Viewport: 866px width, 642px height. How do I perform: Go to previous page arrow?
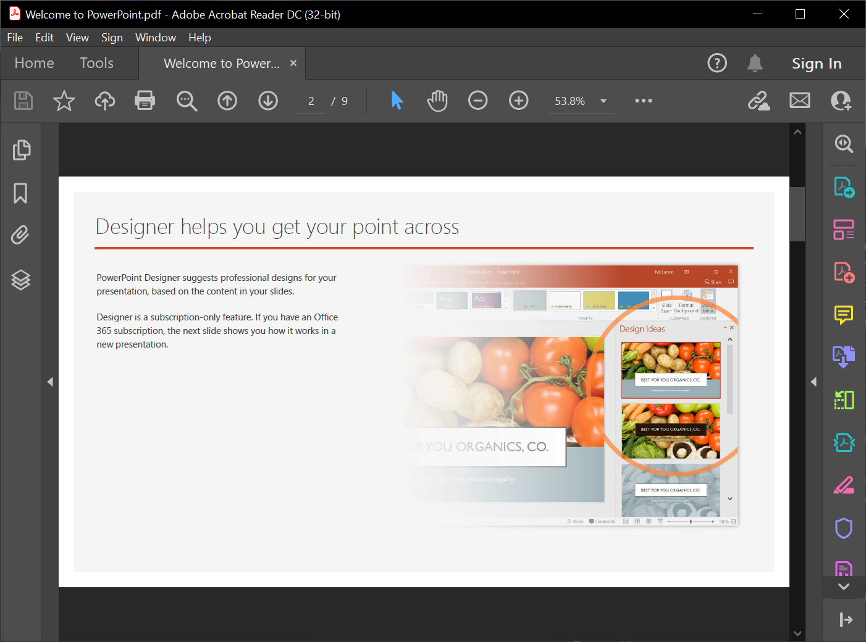(x=227, y=101)
